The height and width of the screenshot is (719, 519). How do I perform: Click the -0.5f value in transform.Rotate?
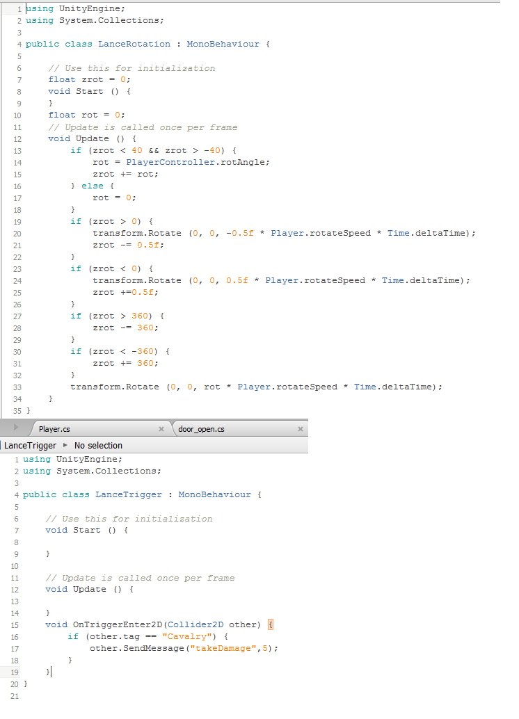click(x=240, y=234)
